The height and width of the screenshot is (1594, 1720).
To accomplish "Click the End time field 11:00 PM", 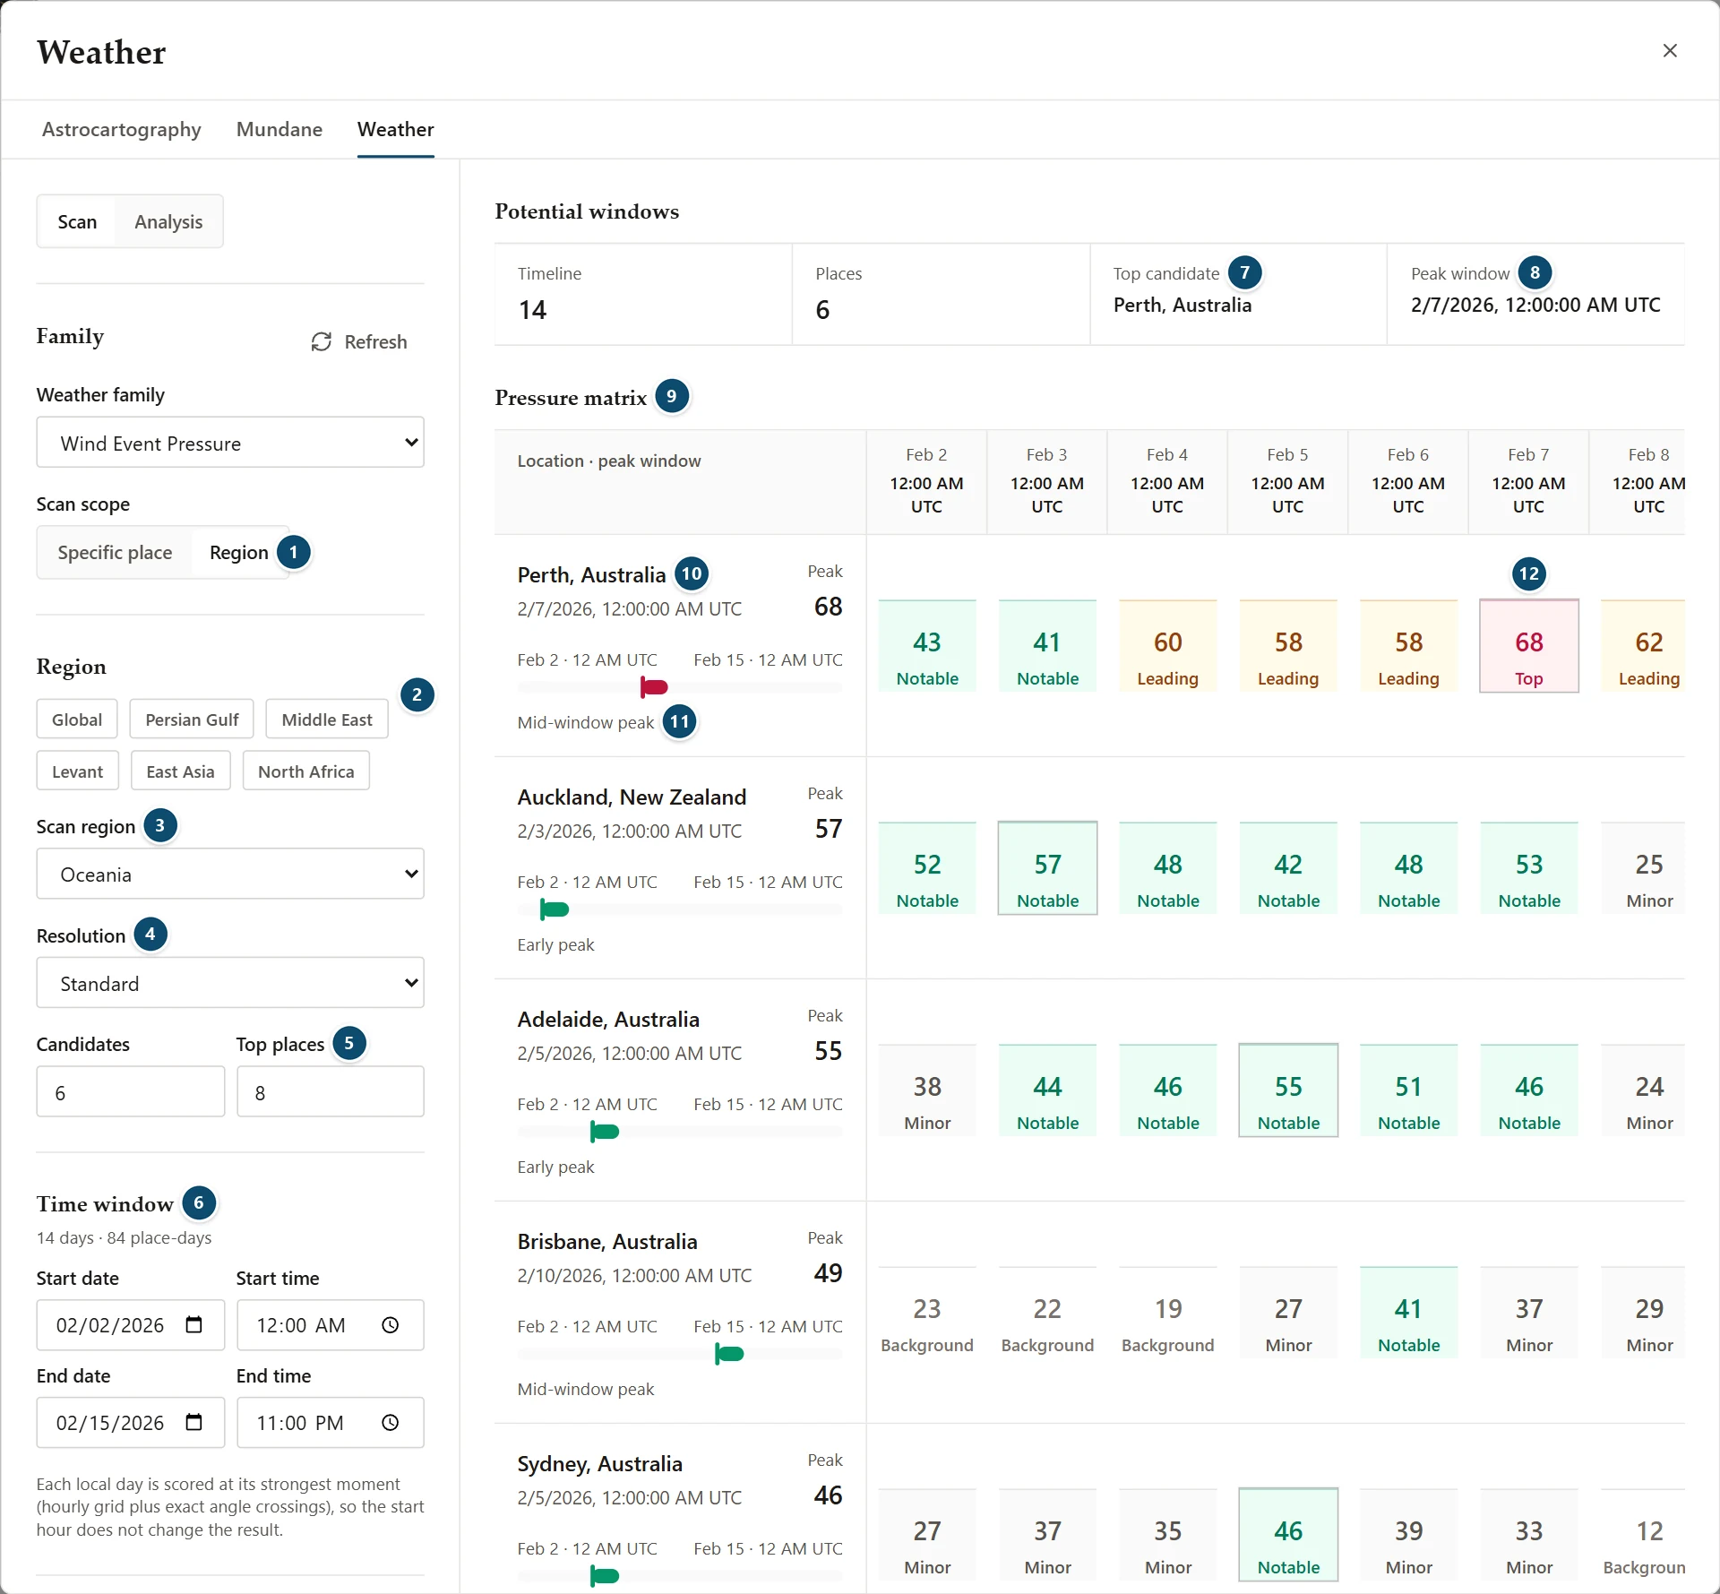I will coord(331,1423).
